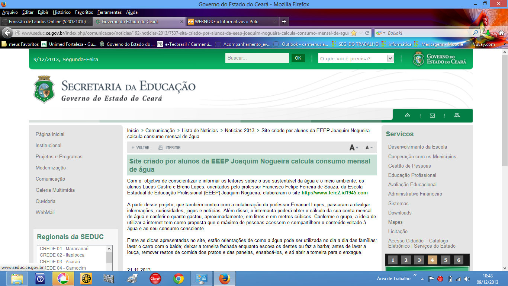The width and height of the screenshot is (508, 286).
Task: Expand the 'O que você precisa?' dropdown
Action: click(390, 58)
